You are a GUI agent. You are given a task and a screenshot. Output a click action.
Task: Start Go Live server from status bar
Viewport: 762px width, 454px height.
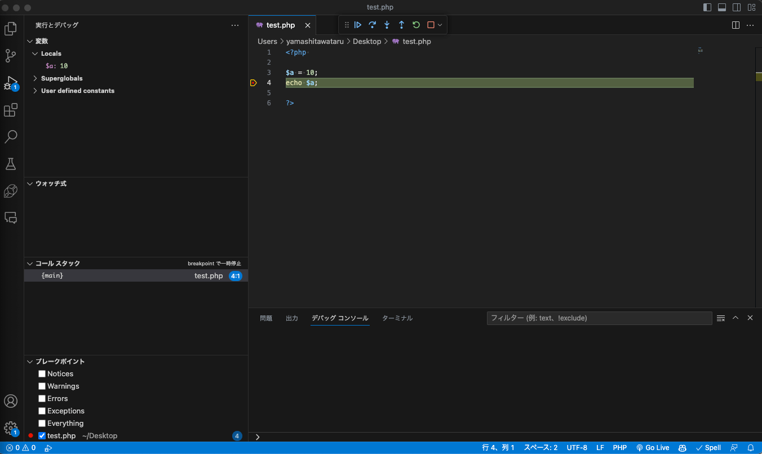click(x=653, y=448)
